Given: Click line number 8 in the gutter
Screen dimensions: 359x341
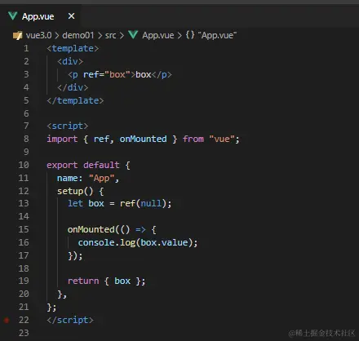Looking at the screenshot, I should (26, 139).
